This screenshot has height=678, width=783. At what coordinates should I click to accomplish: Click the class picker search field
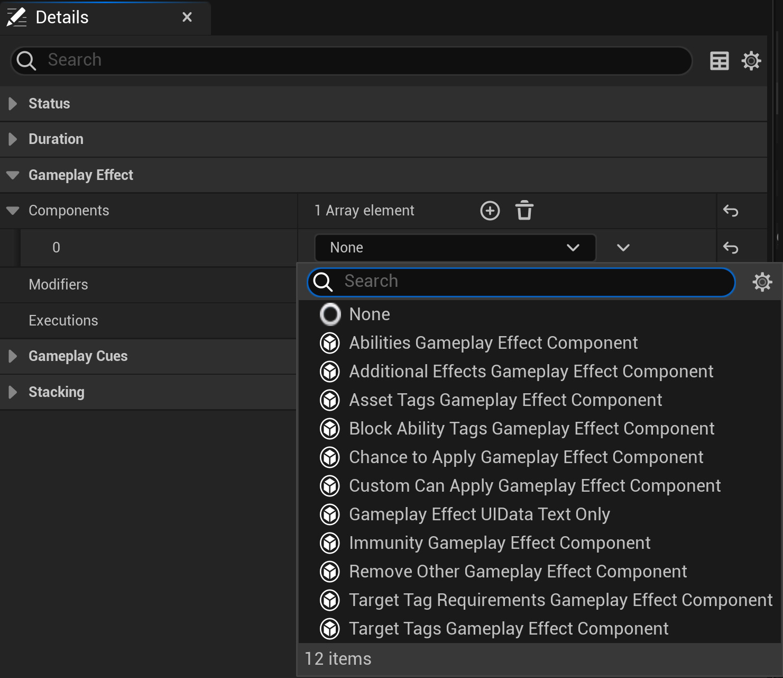[x=521, y=282]
